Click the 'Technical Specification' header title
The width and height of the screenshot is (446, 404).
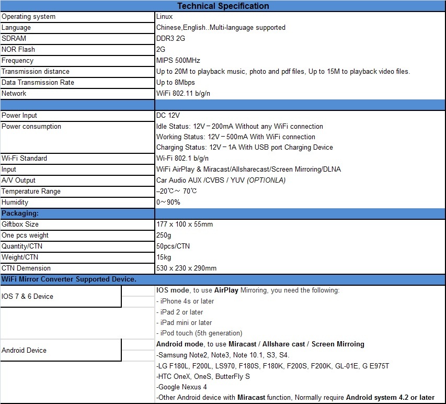(223, 6)
